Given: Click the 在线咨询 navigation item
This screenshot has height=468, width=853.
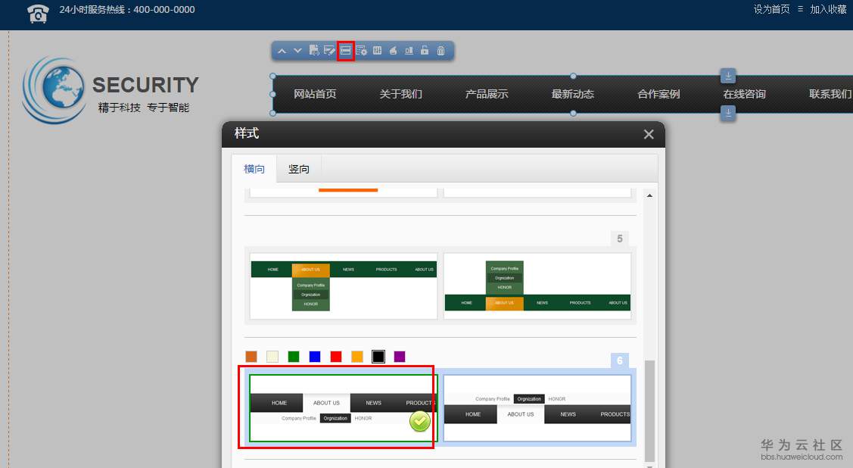Looking at the screenshot, I should tap(745, 94).
